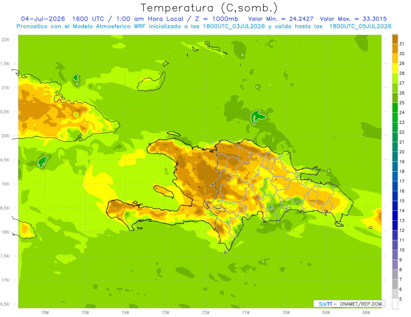Click the '70W' longitude axis label

pyautogui.click(x=286, y=313)
